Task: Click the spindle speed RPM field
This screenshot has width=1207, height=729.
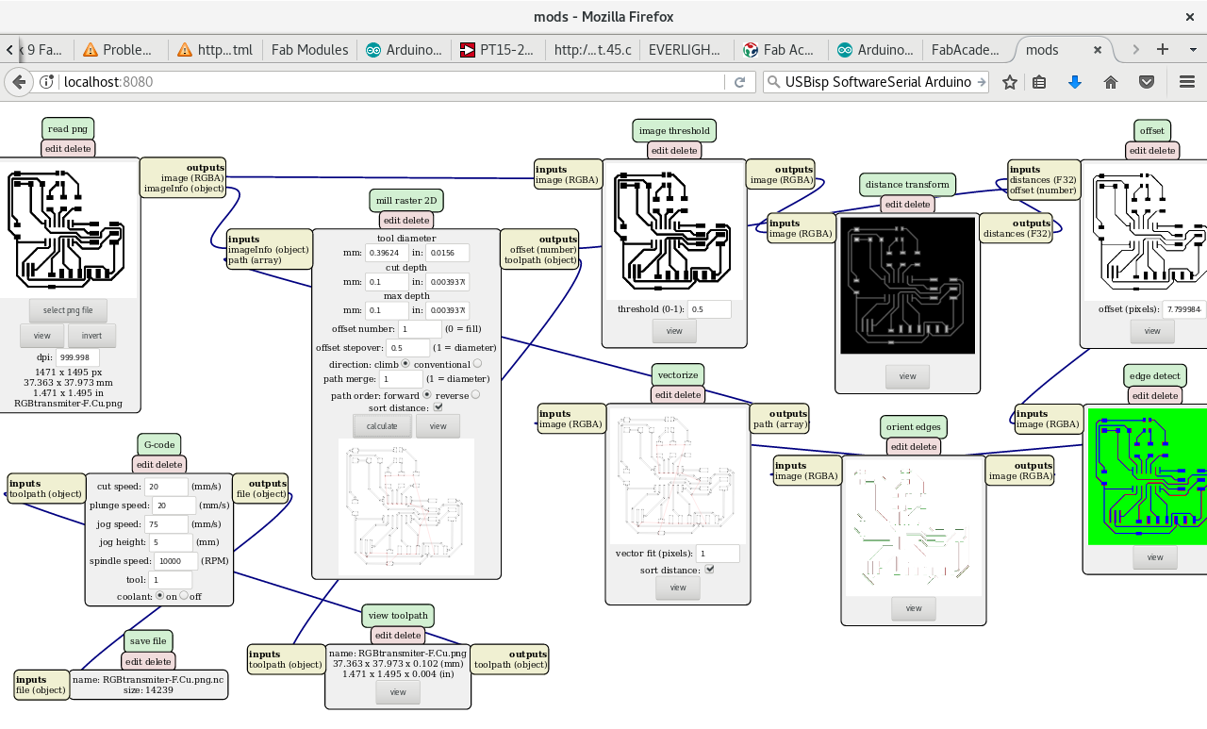Action: click(175, 560)
